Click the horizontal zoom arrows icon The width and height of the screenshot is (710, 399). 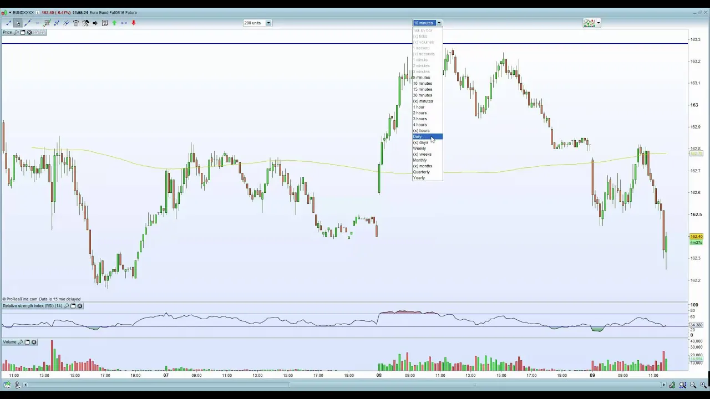pyautogui.click(x=683, y=385)
